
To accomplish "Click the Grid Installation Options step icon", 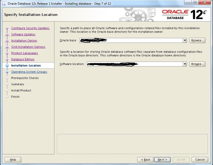I will pyautogui.click(x=7, y=47).
